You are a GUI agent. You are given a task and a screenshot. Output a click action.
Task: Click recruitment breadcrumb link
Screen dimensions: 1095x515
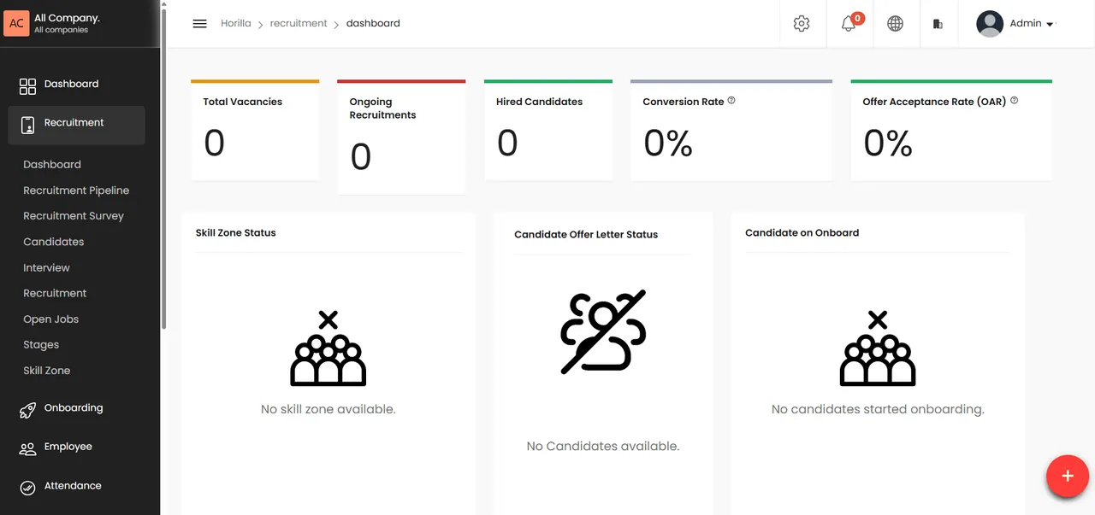[299, 24]
